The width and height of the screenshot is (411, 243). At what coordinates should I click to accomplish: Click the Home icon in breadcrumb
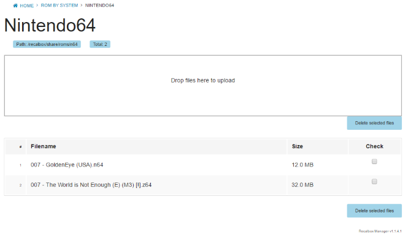15,6
